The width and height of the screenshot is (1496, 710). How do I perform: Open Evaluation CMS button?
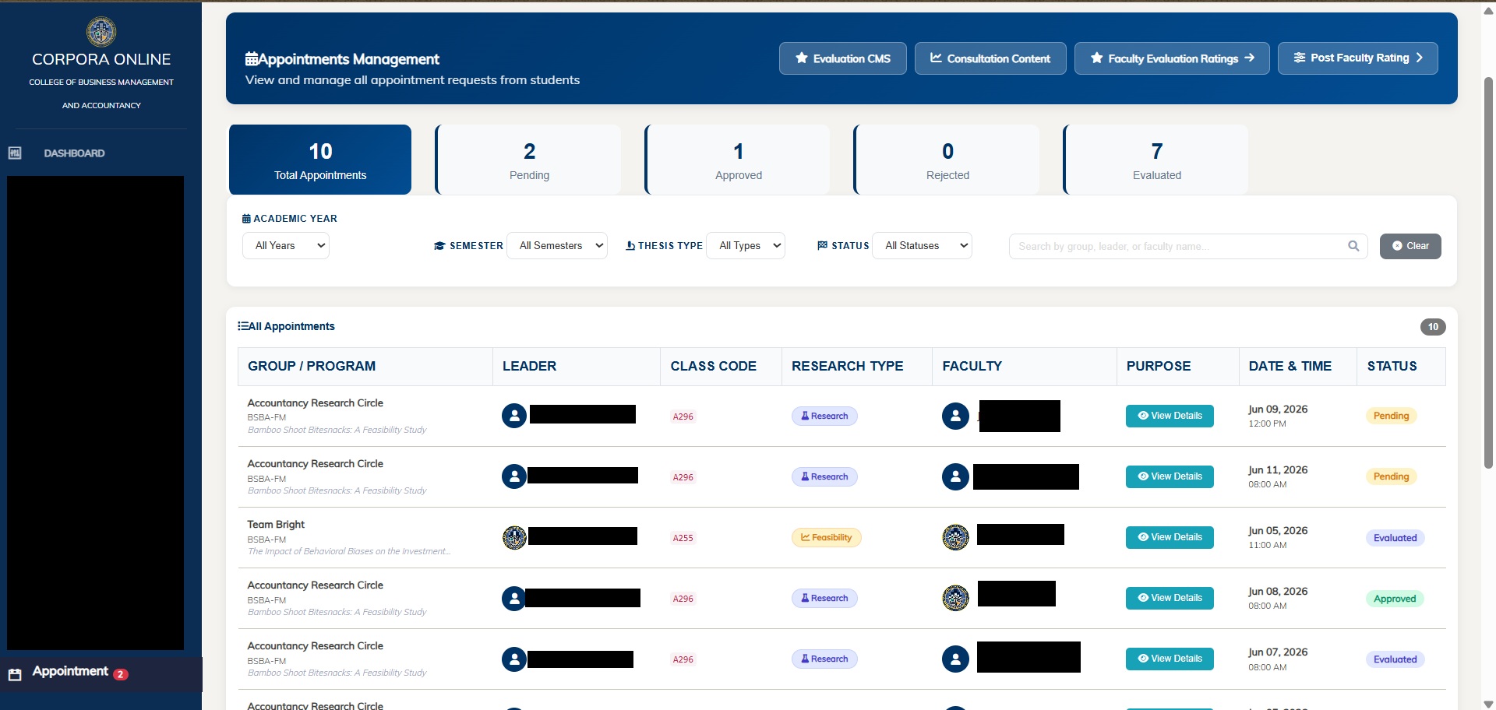click(x=843, y=58)
